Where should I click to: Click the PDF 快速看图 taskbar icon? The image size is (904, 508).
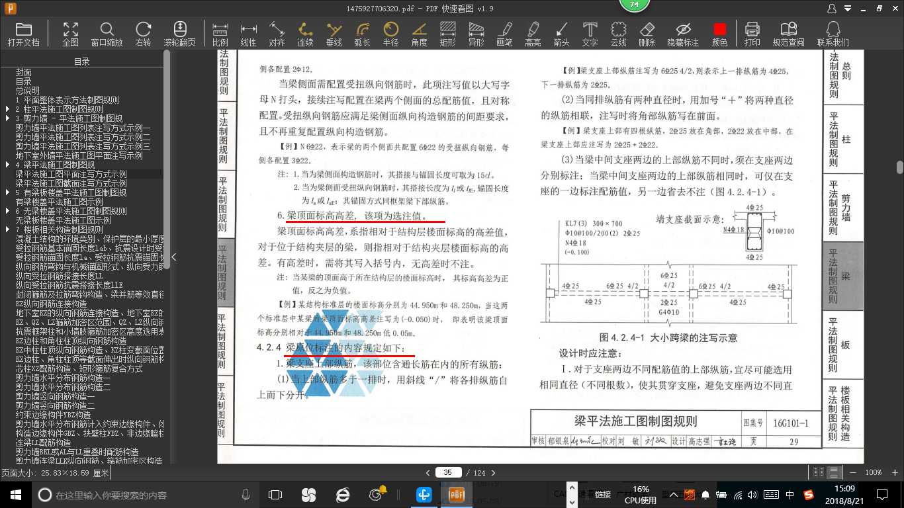pyautogui.click(x=457, y=495)
